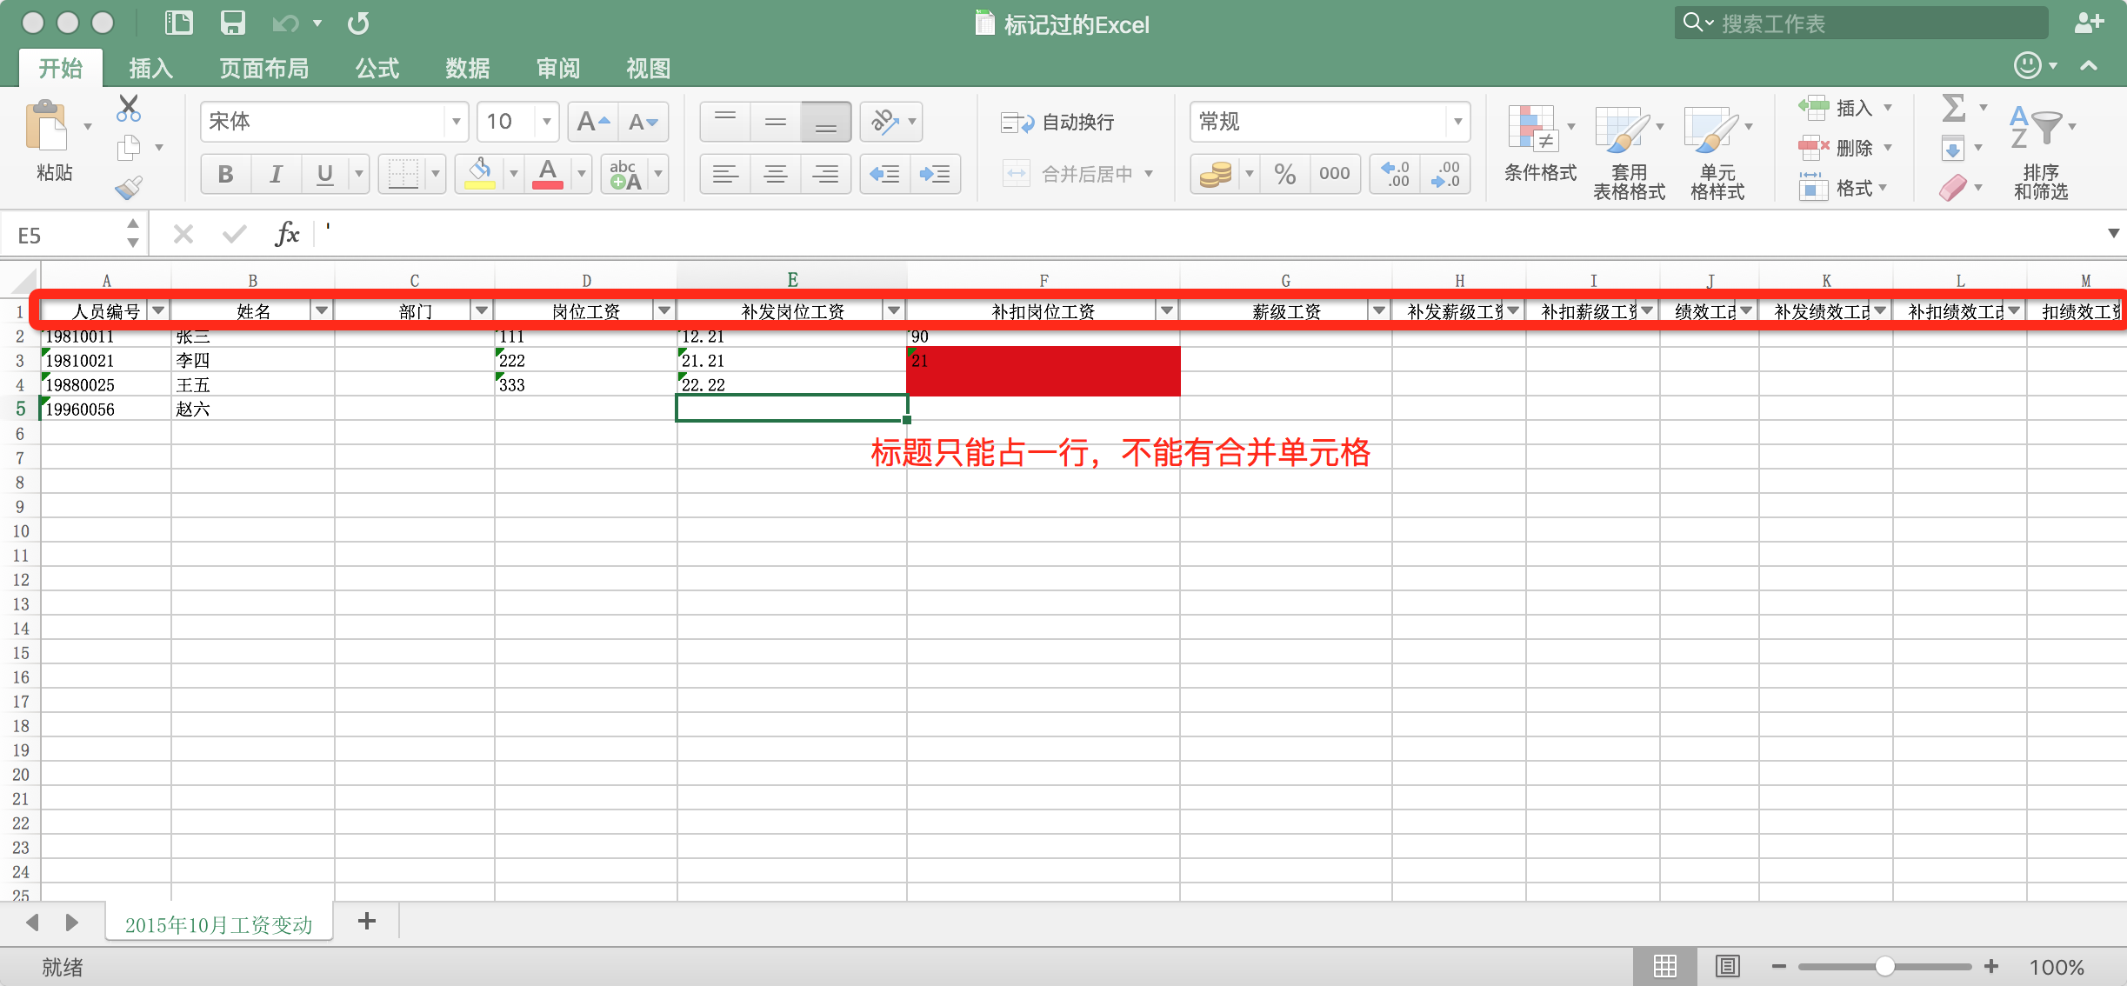The width and height of the screenshot is (2127, 986).
Task: Click the AutoSum sigma icon
Action: [1953, 108]
